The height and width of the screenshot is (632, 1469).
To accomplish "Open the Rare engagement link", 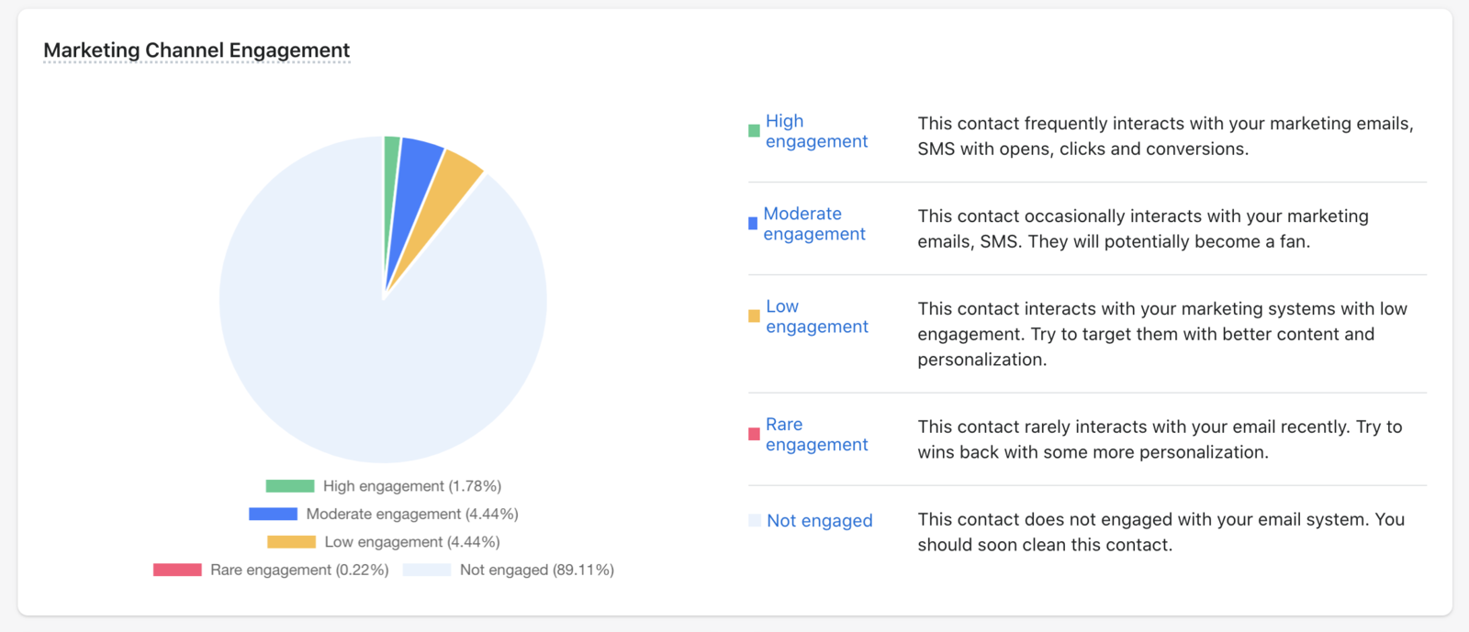I will 816,435.
